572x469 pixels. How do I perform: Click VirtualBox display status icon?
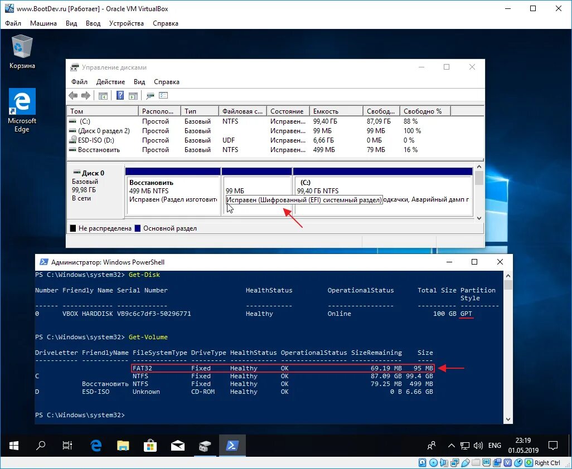(486, 463)
